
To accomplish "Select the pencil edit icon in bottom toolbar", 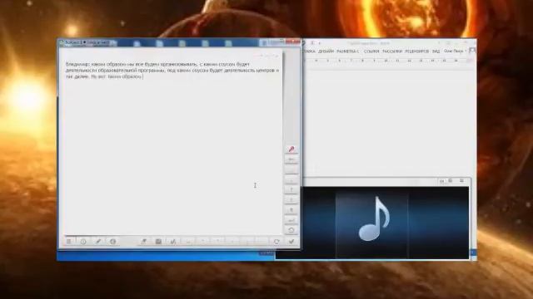I will [98, 242].
